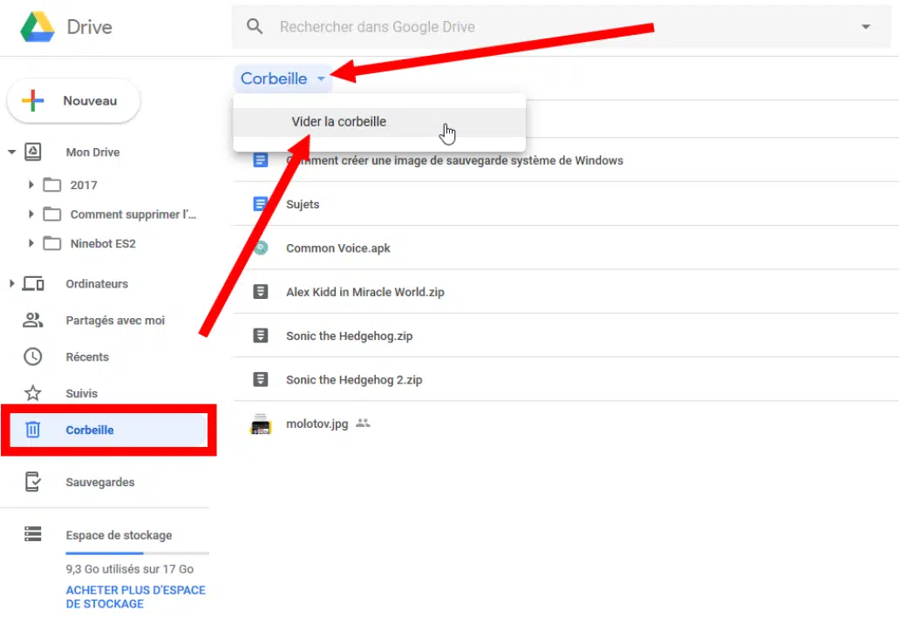Click the Nouveau button
899x617 pixels.
[x=73, y=101]
